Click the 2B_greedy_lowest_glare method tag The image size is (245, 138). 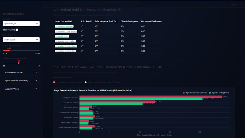click(65, 41)
